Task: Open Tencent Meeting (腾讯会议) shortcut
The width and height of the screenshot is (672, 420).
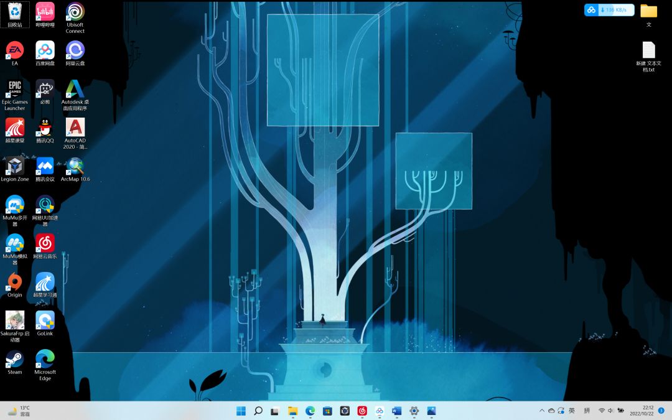Action: (x=45, y=169)
